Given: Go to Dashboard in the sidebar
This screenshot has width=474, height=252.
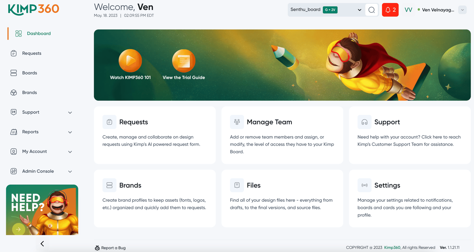Looking at the screenshot, I should coord(39,34).
